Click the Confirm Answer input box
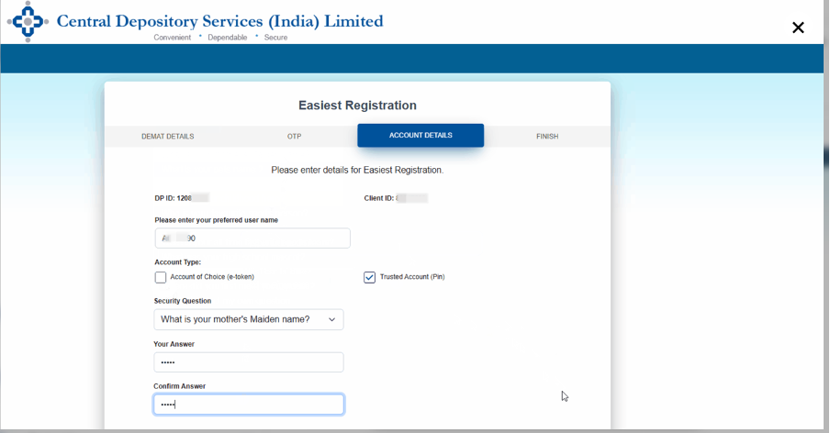The width and height of the screenshot is (830, 433). pyautogui.click(x=249, y=405)
